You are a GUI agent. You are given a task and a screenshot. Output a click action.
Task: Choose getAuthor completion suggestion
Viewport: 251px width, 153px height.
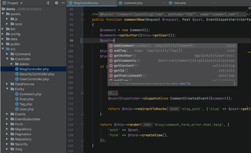coord(172,56)
